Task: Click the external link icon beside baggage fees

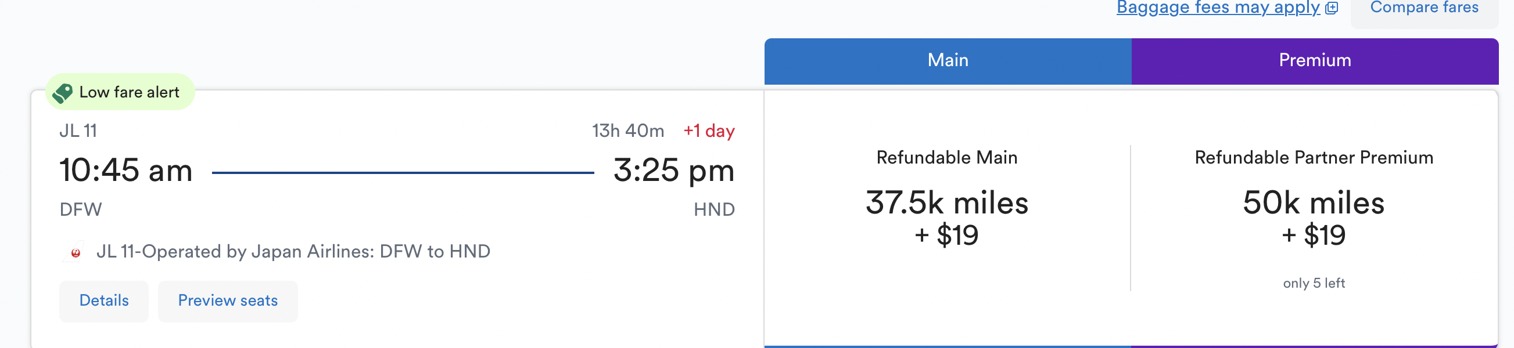Action: coord(1332,8)
